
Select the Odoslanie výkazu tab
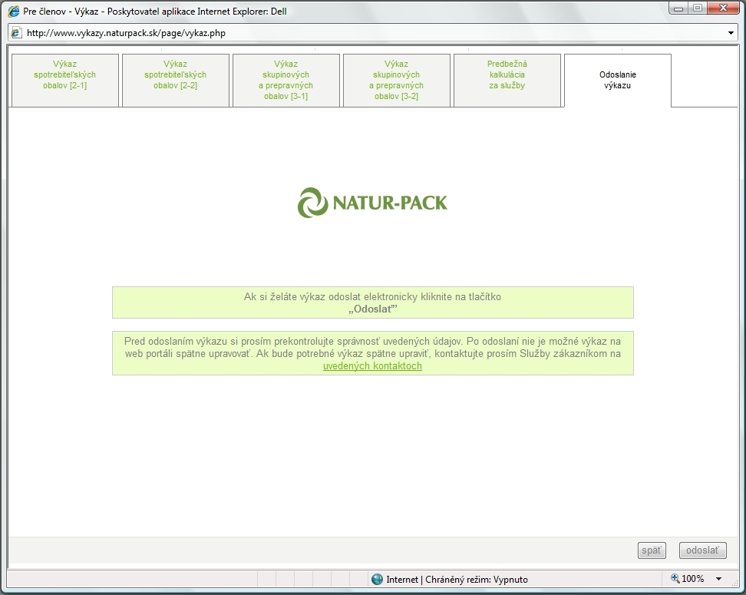618,80
